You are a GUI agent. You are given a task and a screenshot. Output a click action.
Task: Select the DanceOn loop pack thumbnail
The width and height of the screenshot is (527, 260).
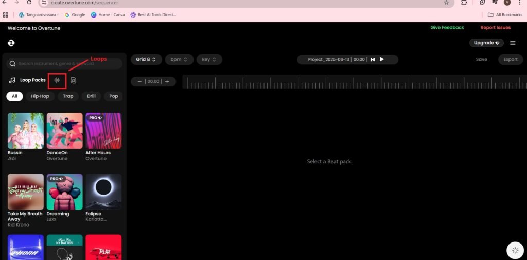pyautogui.click(x=64, y=131)
